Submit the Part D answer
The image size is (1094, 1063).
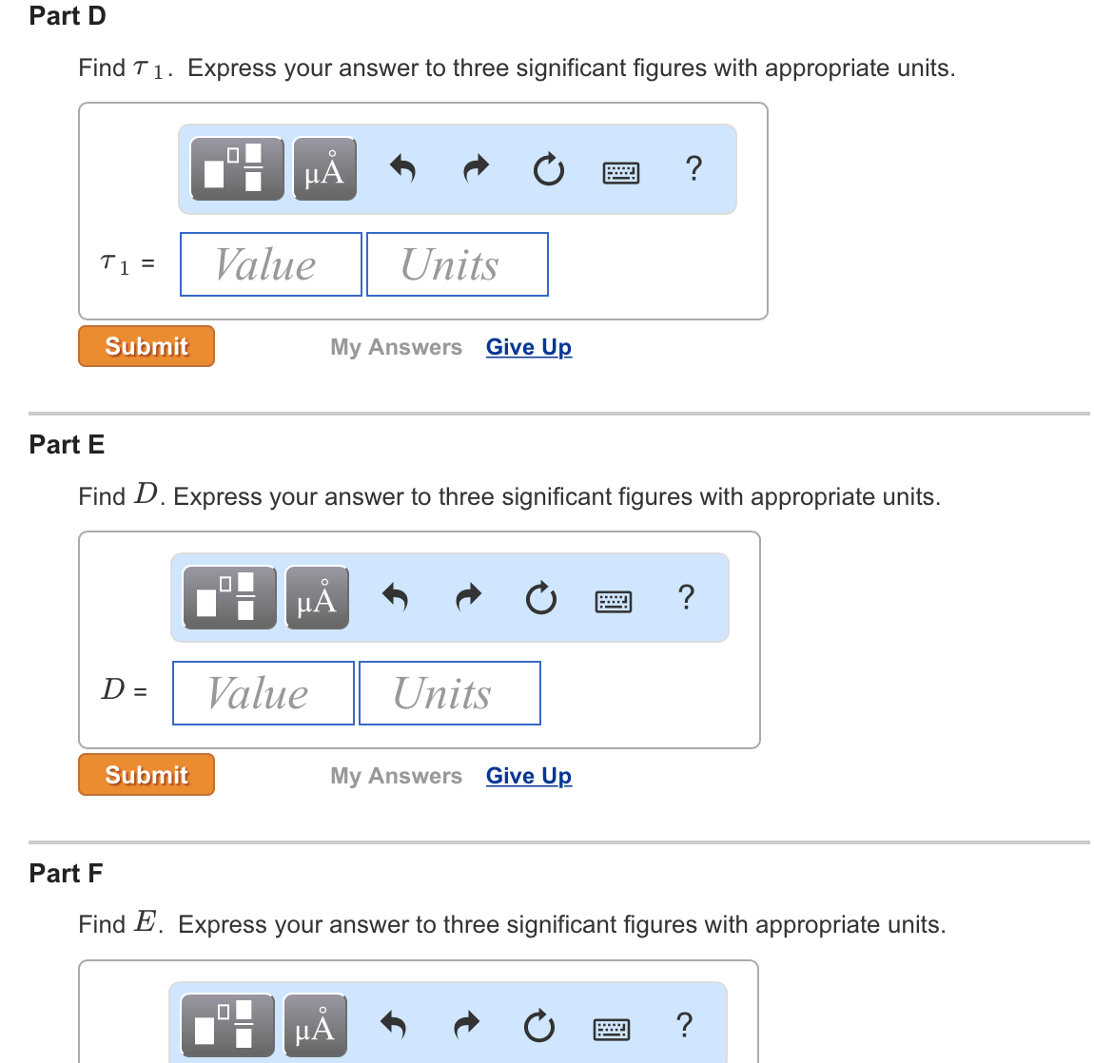tap(146, 345)
